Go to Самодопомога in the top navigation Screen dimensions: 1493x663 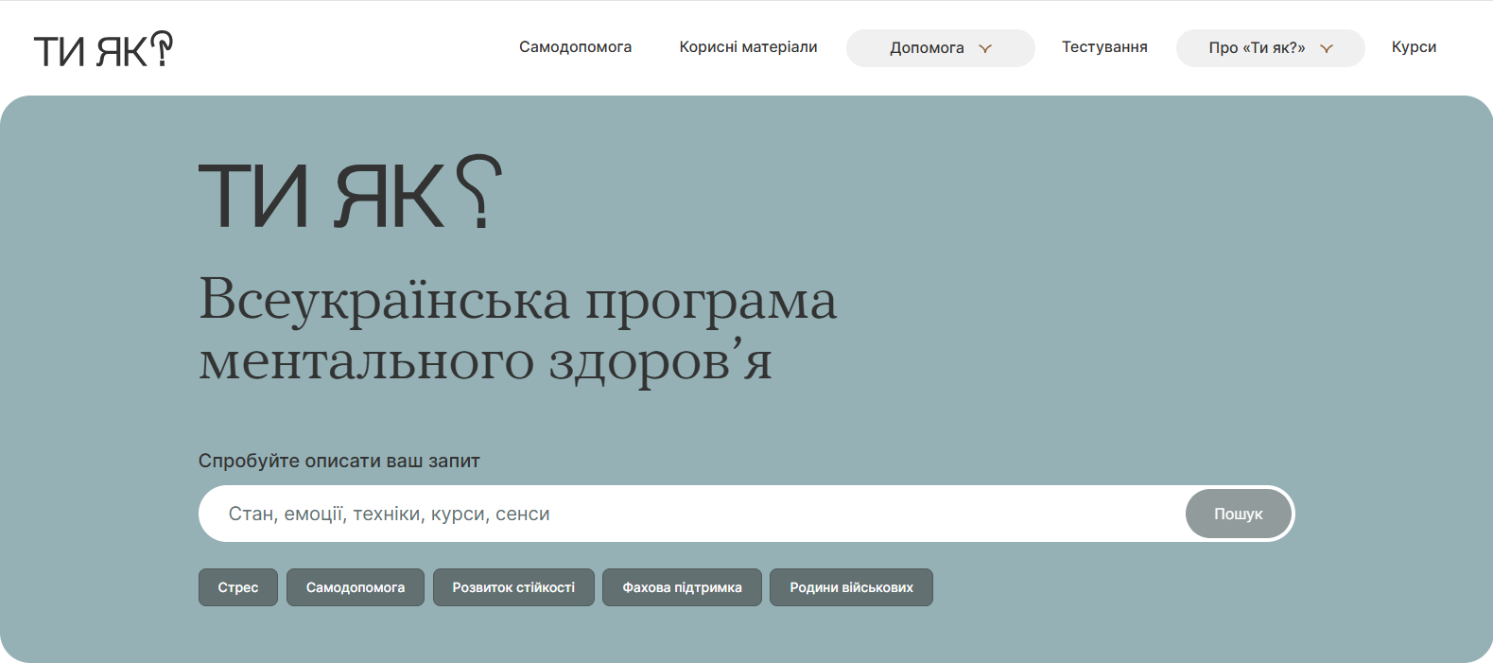[x=575, y=47]
